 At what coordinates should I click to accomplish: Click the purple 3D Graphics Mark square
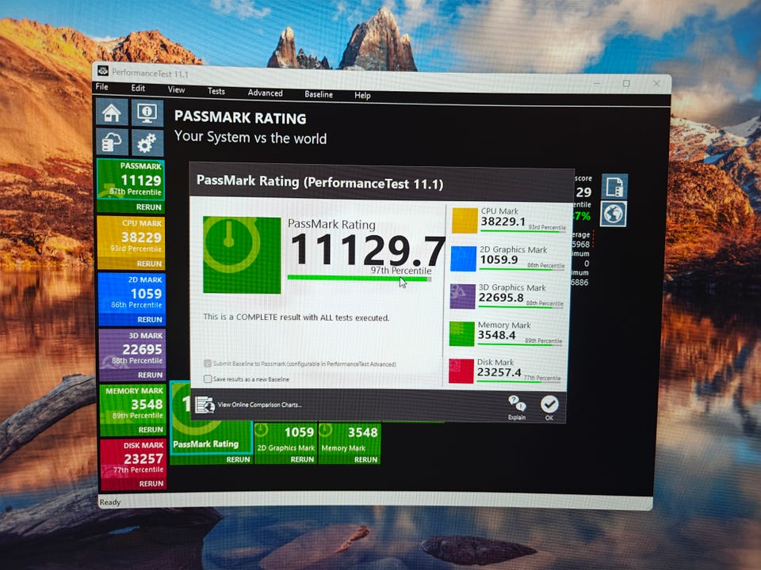pyautogui.click(x=462, y=296)
